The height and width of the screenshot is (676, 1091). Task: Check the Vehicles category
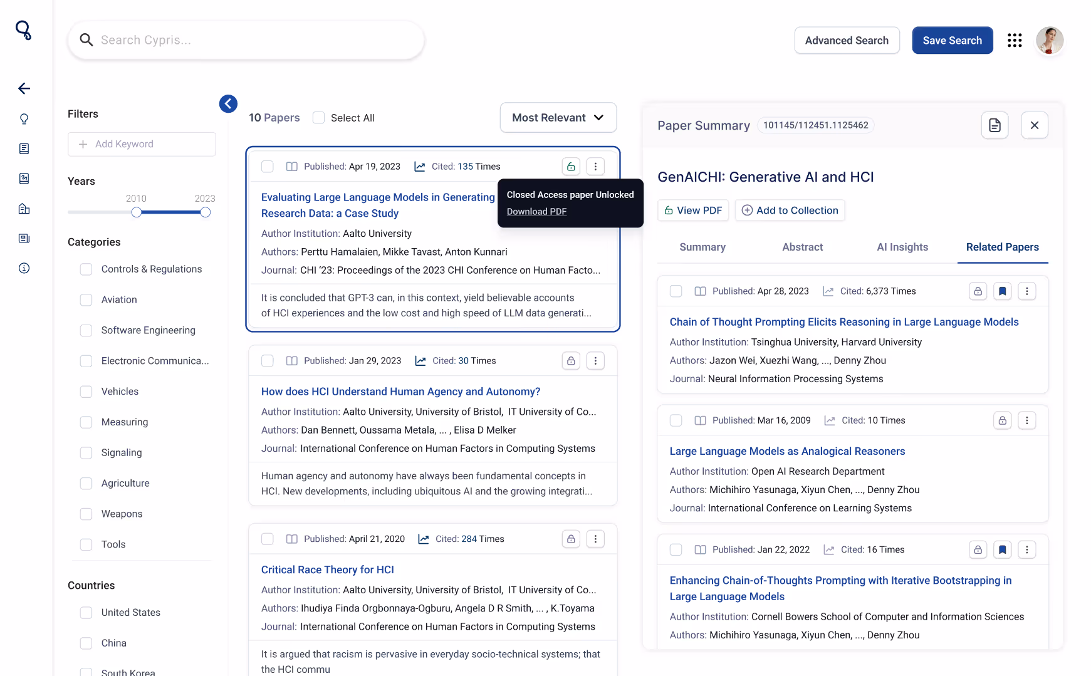[86, 392]
